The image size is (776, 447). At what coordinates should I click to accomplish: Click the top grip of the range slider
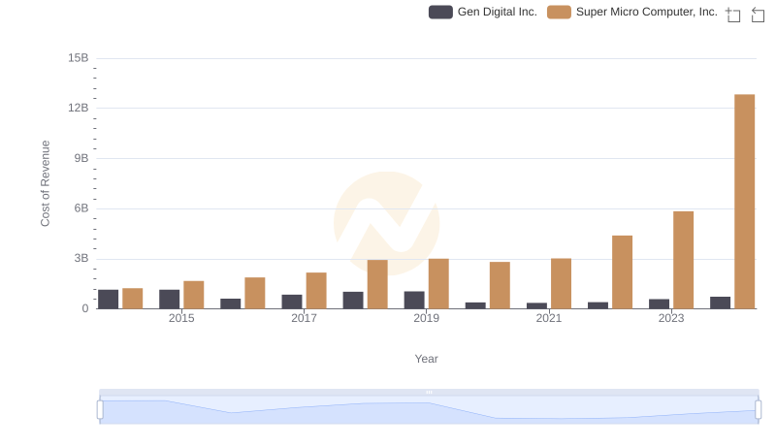pos(429,392)
